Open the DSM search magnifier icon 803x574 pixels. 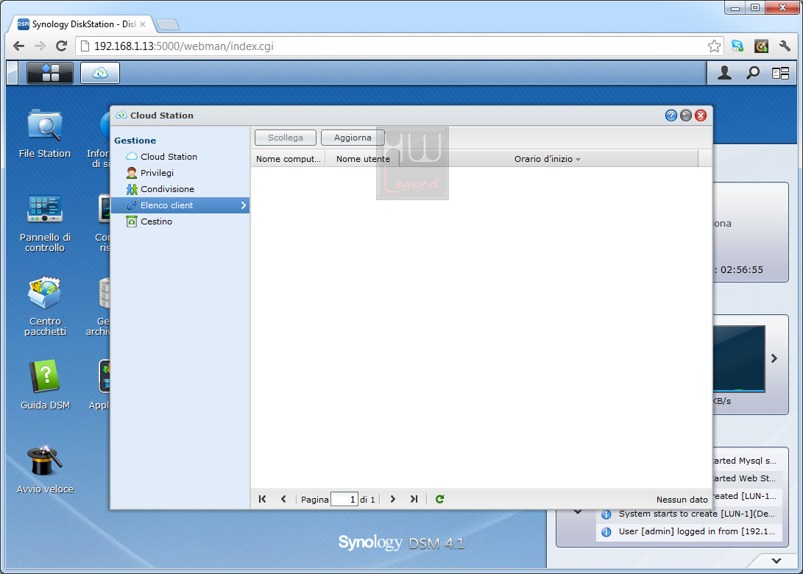pos(752,73)
